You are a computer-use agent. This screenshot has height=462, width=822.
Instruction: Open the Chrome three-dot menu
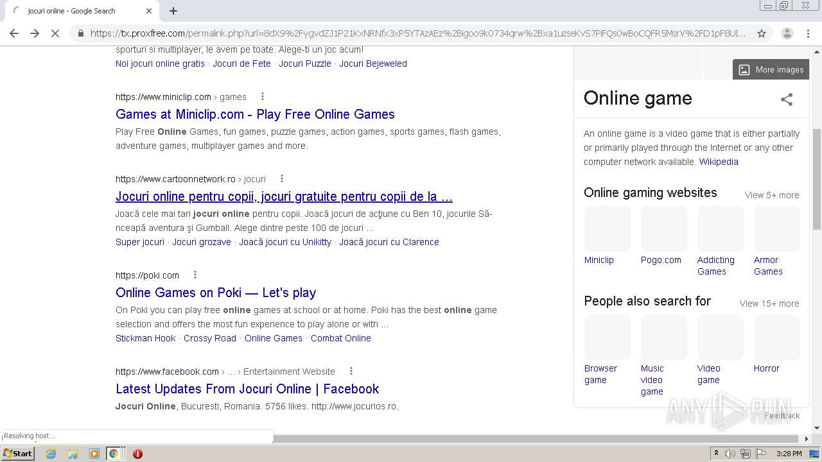809,33
